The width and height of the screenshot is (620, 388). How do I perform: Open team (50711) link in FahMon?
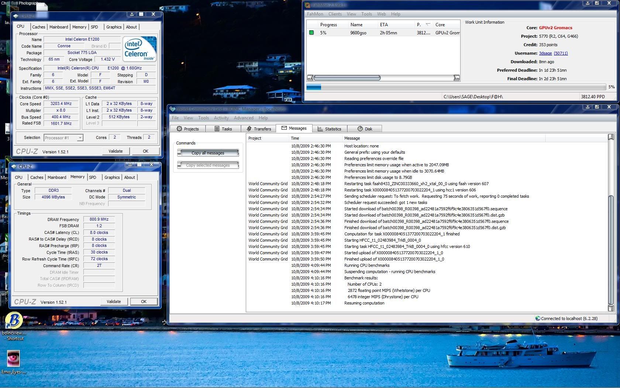(561, 53)
